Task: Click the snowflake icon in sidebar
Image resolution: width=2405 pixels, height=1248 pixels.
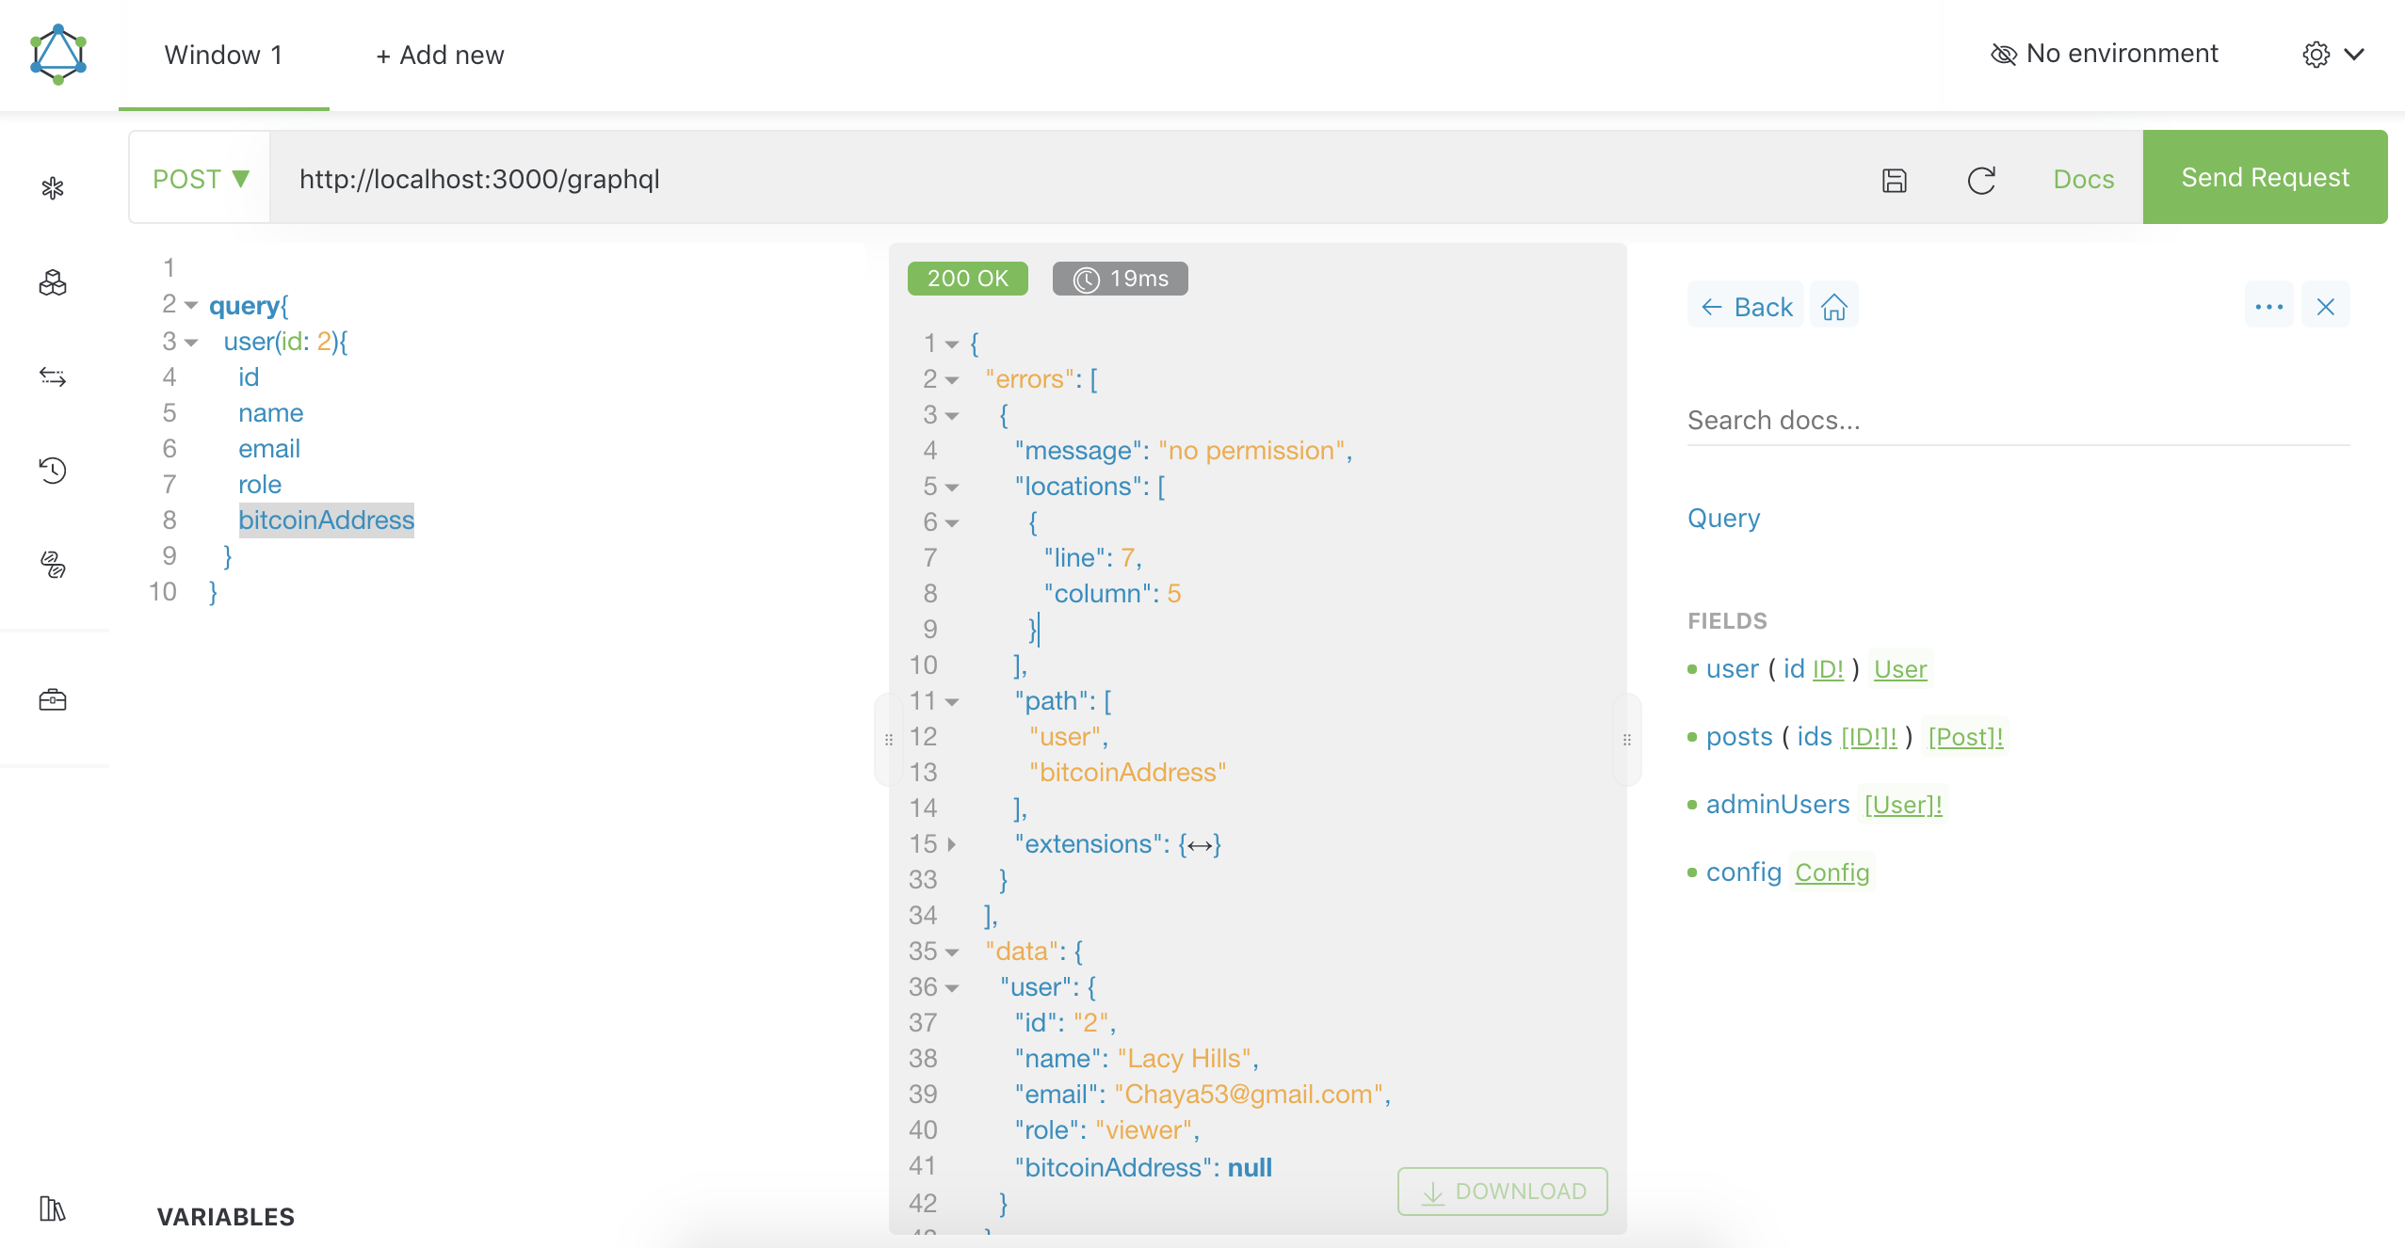Action: [53, 188]
